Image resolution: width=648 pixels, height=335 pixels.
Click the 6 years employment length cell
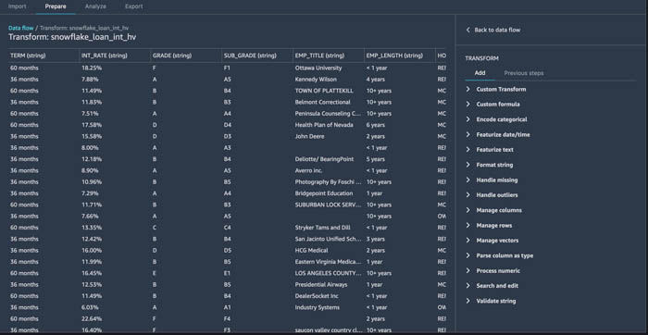point(375,125)
